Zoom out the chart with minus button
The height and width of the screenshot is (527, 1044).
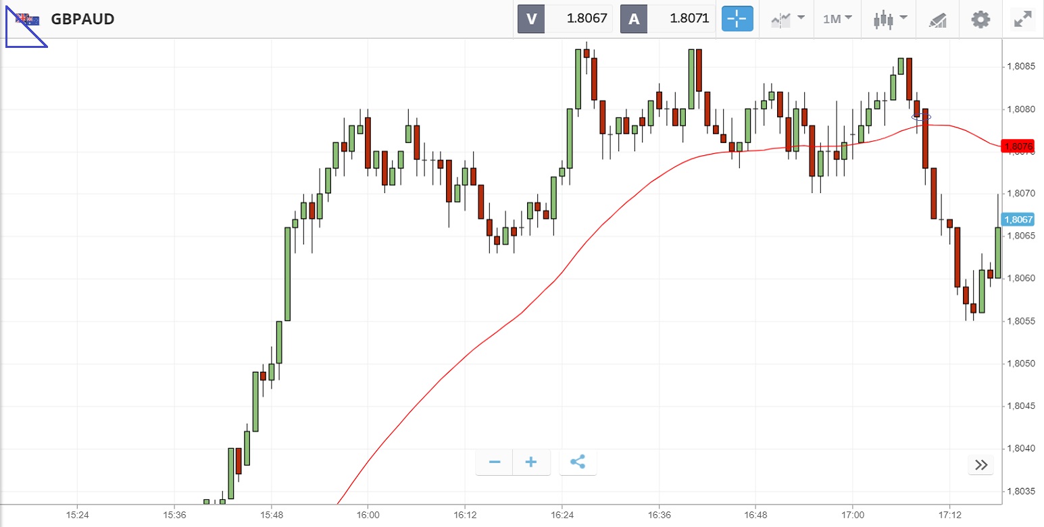coord(495,462)
